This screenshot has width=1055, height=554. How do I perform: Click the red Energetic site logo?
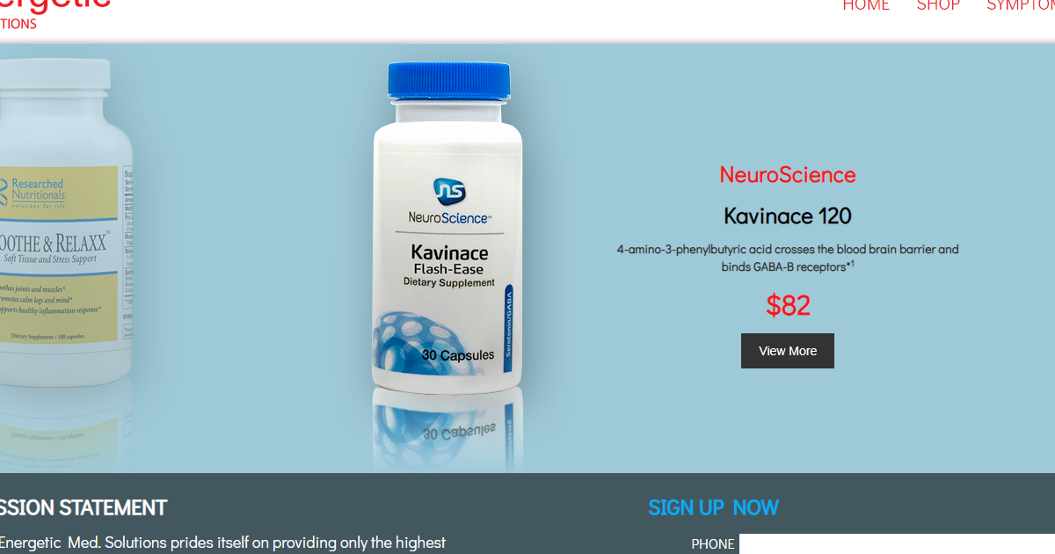[55, 13]
